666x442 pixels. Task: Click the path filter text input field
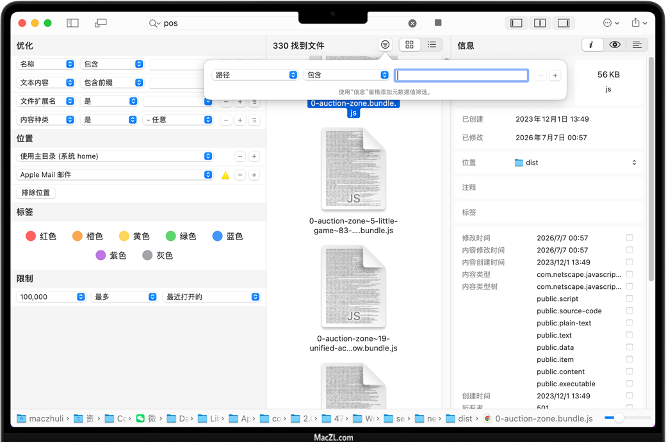coord(461,75)
